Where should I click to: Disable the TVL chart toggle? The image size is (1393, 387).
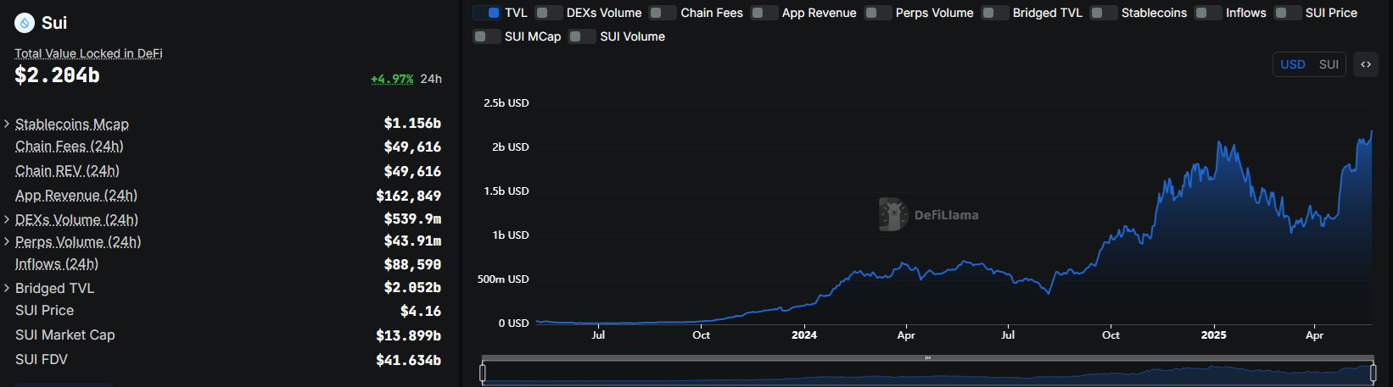tap(488, 13)
